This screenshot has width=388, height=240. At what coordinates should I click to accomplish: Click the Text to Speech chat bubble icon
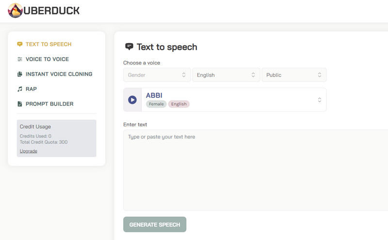[x=20, y=44]
